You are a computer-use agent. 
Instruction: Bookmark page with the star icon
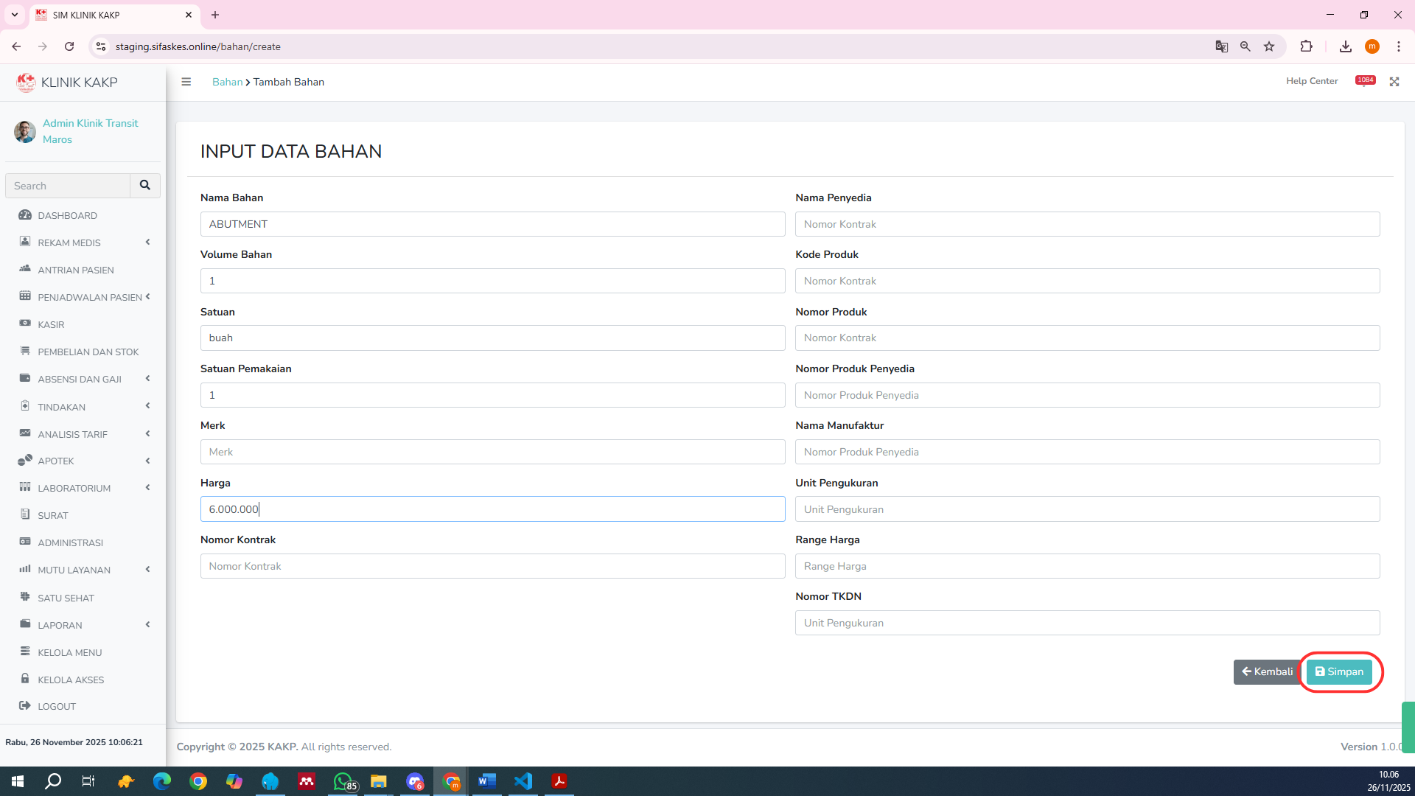click(x=1269, y=46)
